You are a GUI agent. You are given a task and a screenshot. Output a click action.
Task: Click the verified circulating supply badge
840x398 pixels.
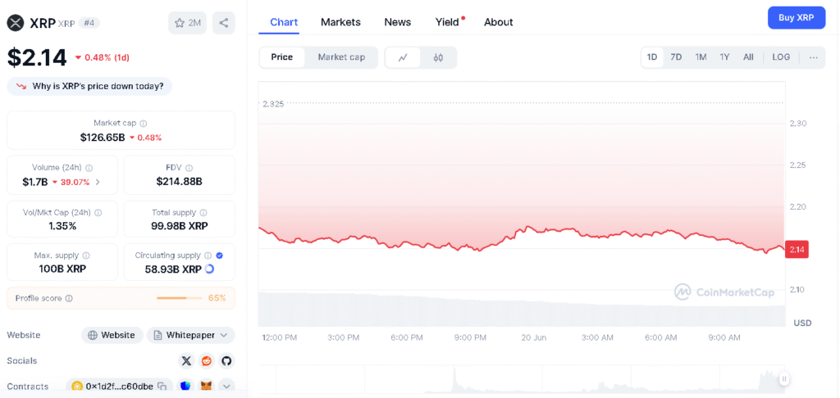point(220,256)
